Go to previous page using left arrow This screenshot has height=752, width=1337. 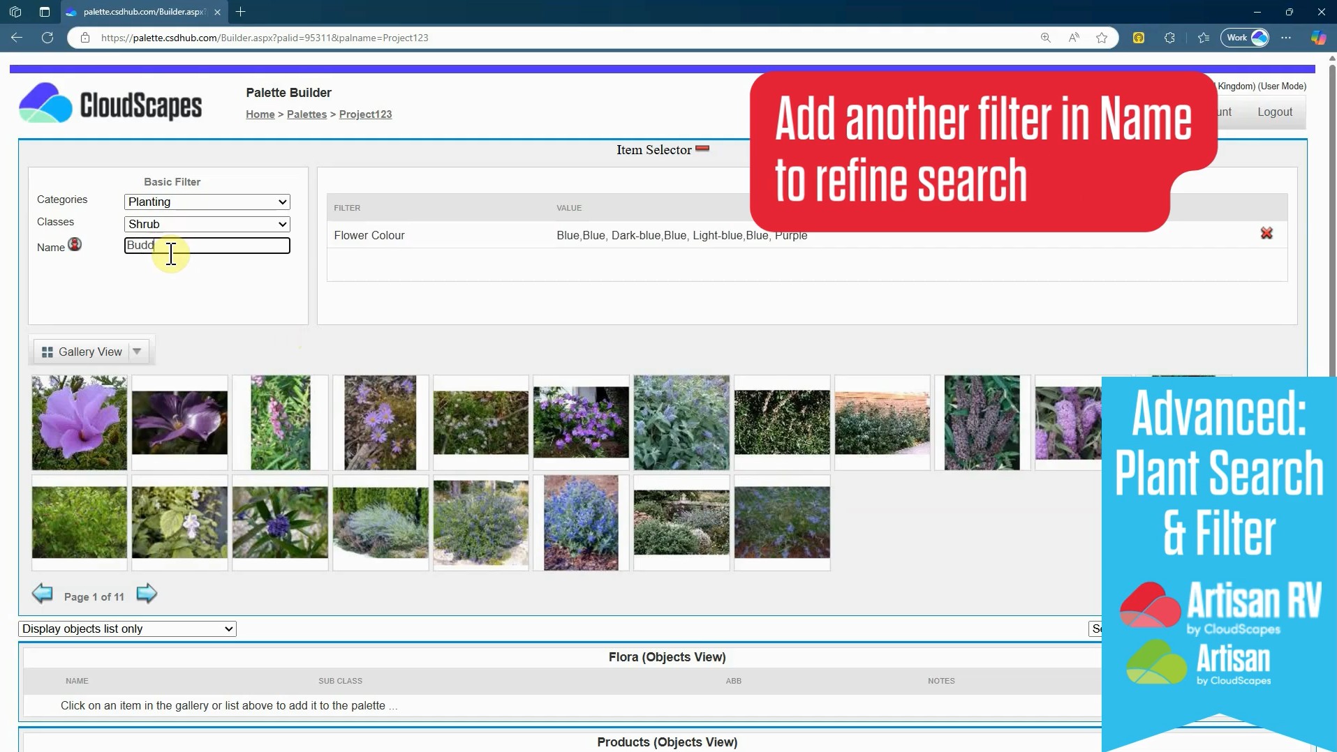[x=42, y=593]
